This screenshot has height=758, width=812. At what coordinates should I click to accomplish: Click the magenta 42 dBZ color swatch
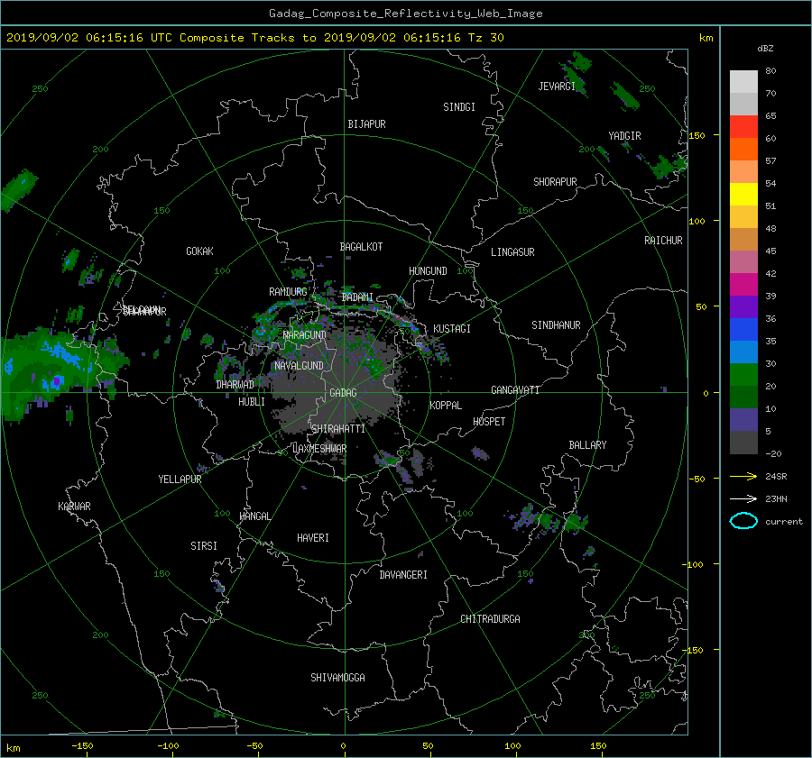point(743,285)
